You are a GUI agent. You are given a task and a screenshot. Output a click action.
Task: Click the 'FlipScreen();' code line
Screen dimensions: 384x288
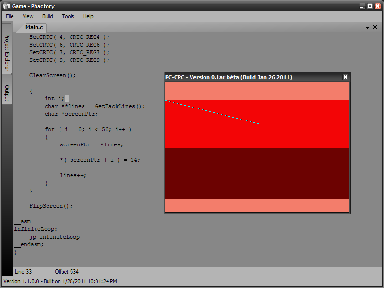(x=51, y=206)
